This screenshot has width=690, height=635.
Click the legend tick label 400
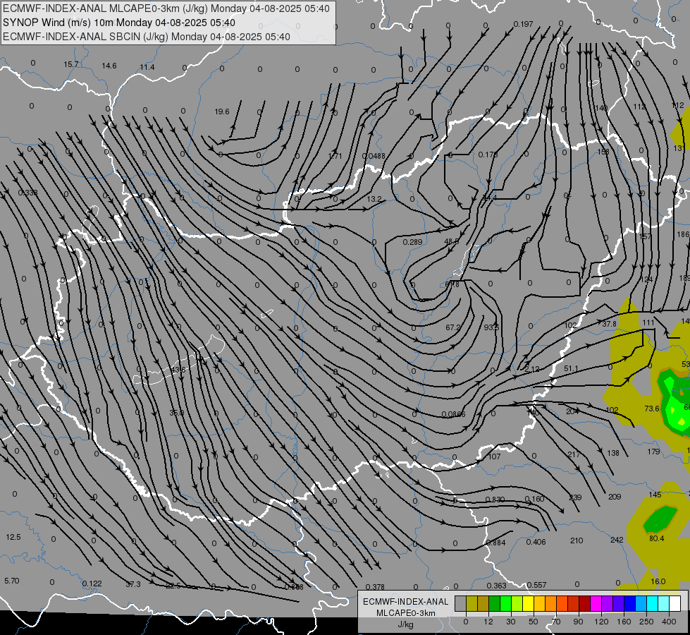coord(669,622)
